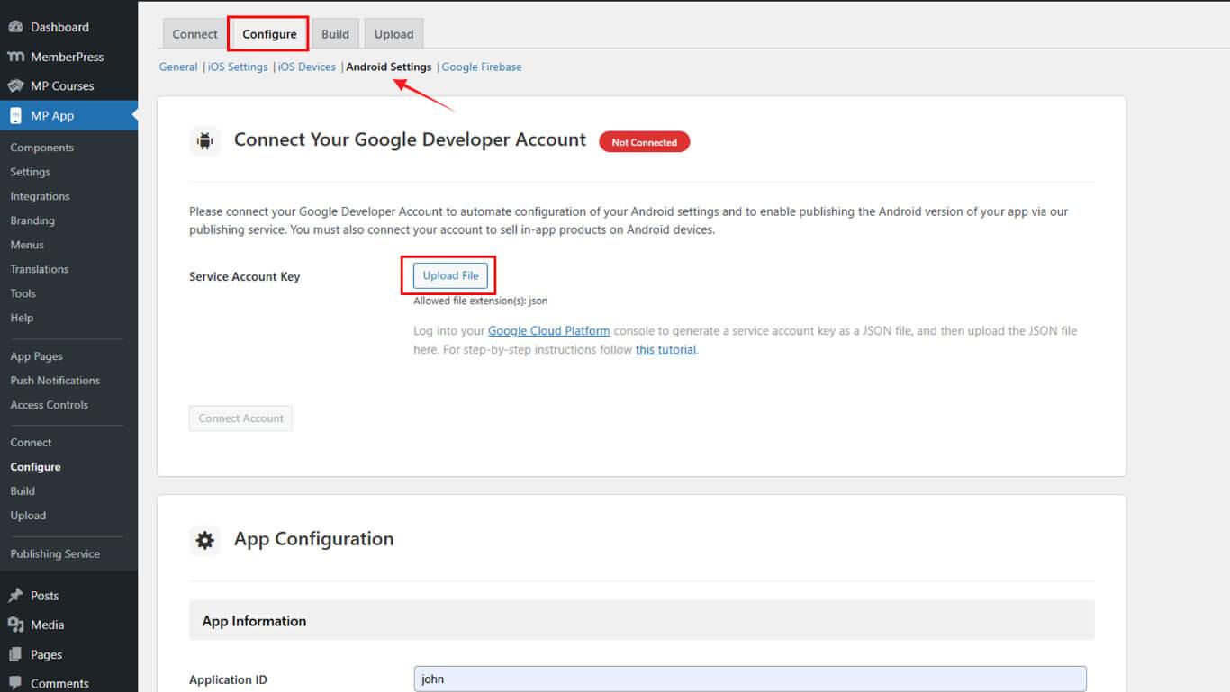Click the Media icon in sidebar
The height and width of the screenshot is (692, 1230).
[x=15, y=625]
